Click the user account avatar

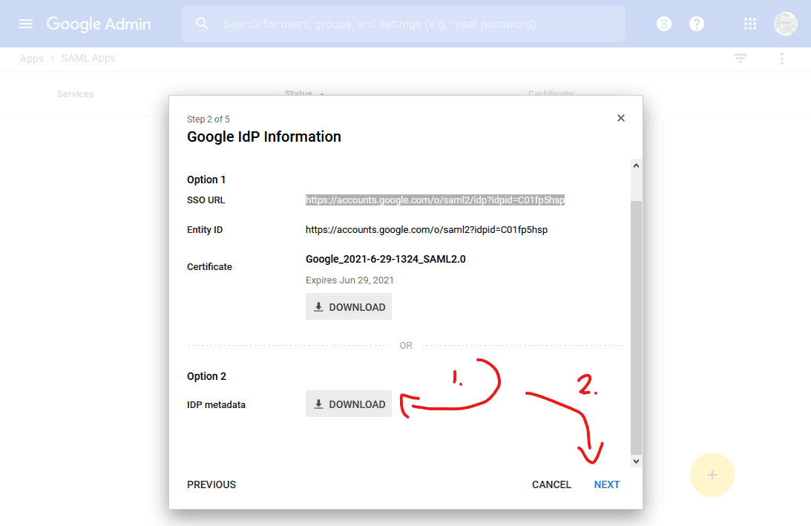click(x=786, y=24)
